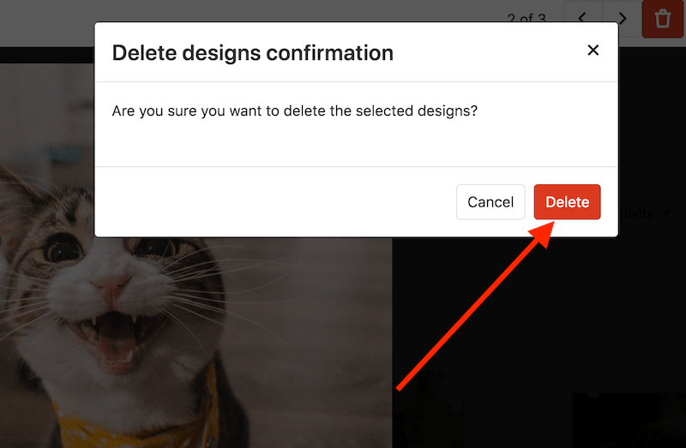Click the tail end of the red arrow
Image resolution: width=686 pixels, height=448 pixels.
click(399, 388)
